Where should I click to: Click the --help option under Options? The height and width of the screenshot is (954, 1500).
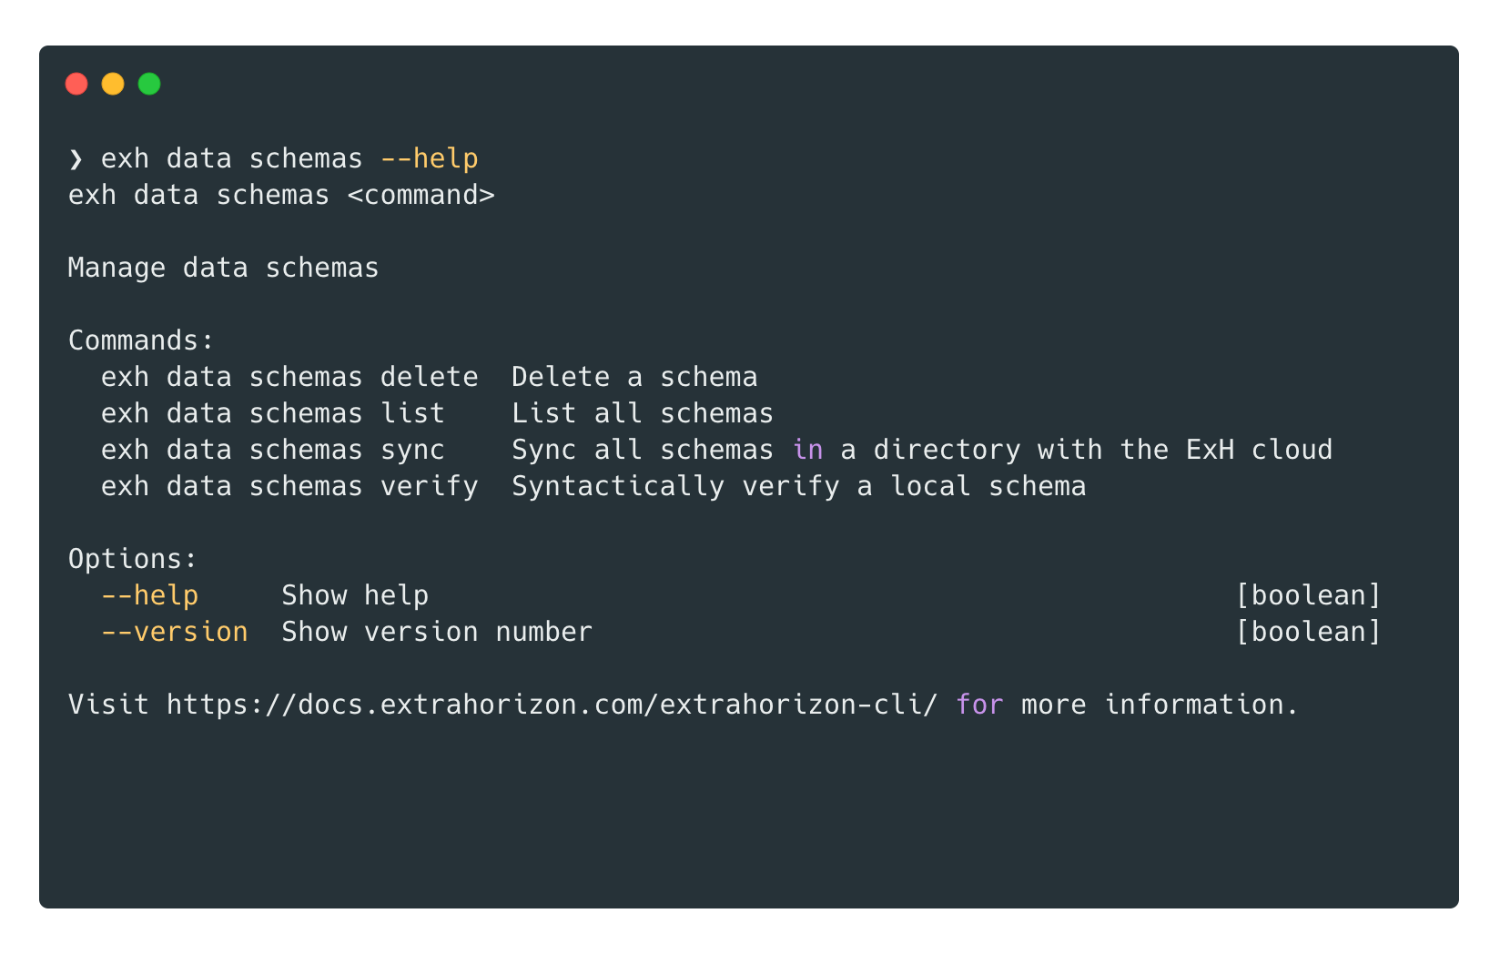pyautogui.click(x=149, y=596)
